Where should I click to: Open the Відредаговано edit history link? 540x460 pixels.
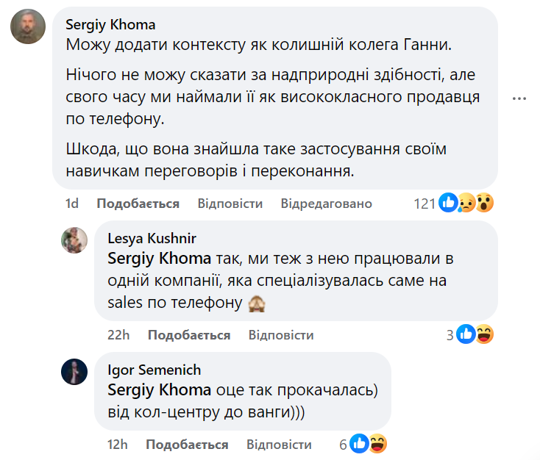click(326, 204)
